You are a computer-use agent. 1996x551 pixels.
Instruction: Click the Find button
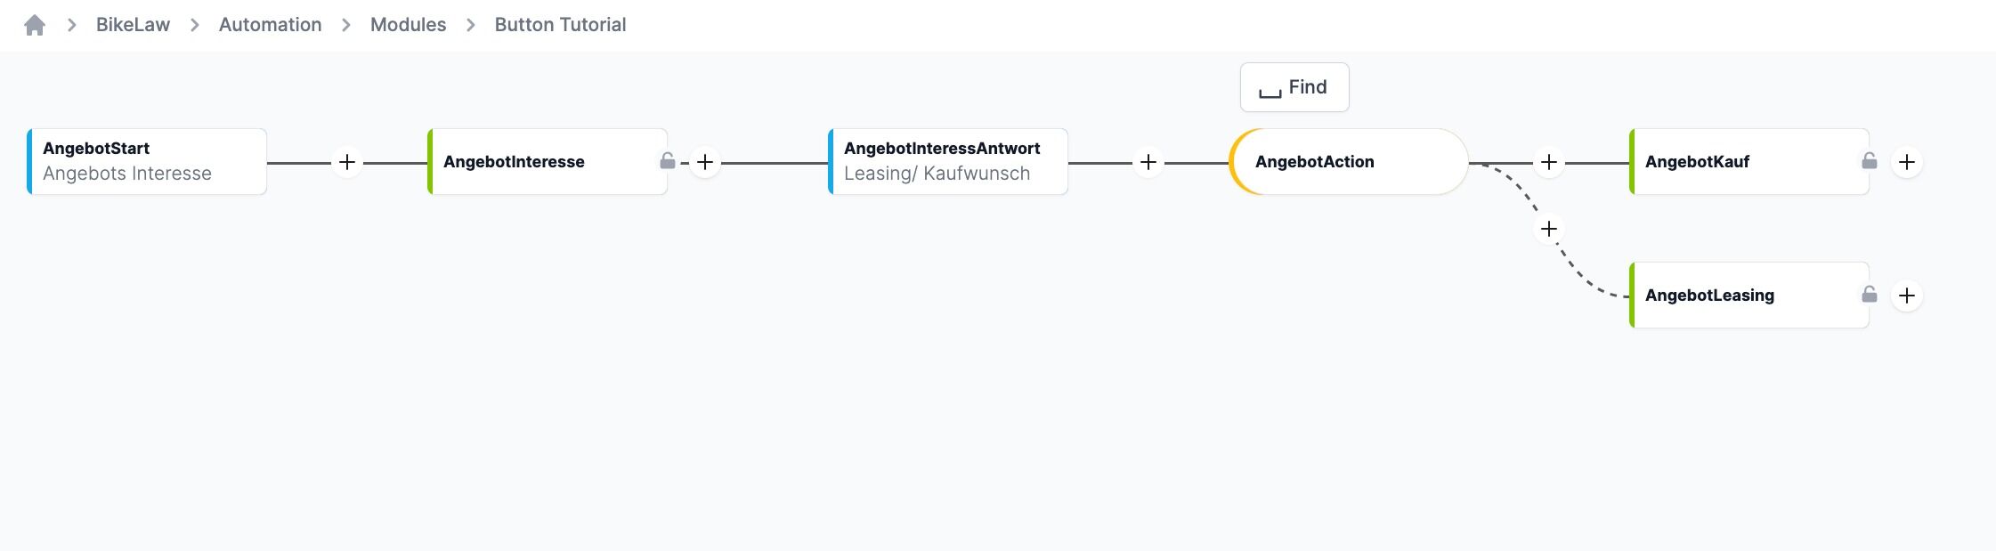1294,87
